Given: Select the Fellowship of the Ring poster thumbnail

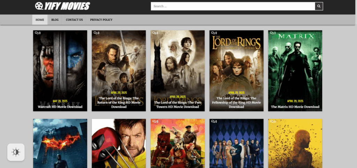Looking at the screenshot, I should click(236, 63).
